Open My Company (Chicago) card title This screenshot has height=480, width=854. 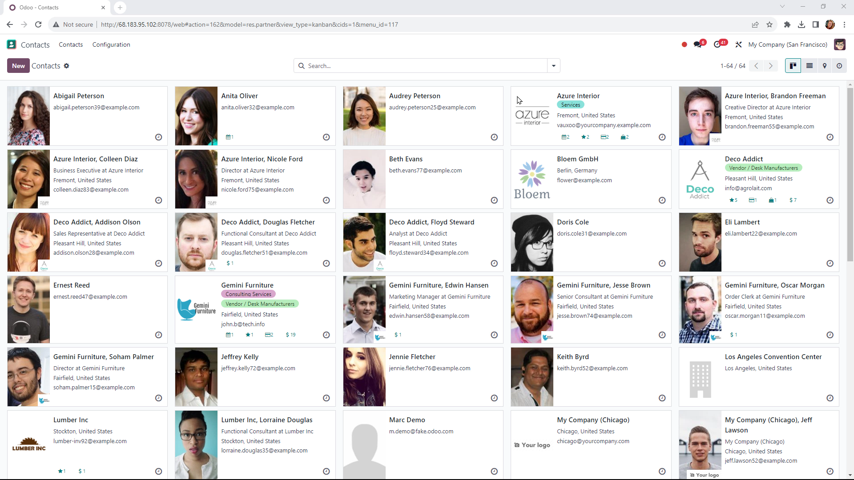[x=593, y=420]
